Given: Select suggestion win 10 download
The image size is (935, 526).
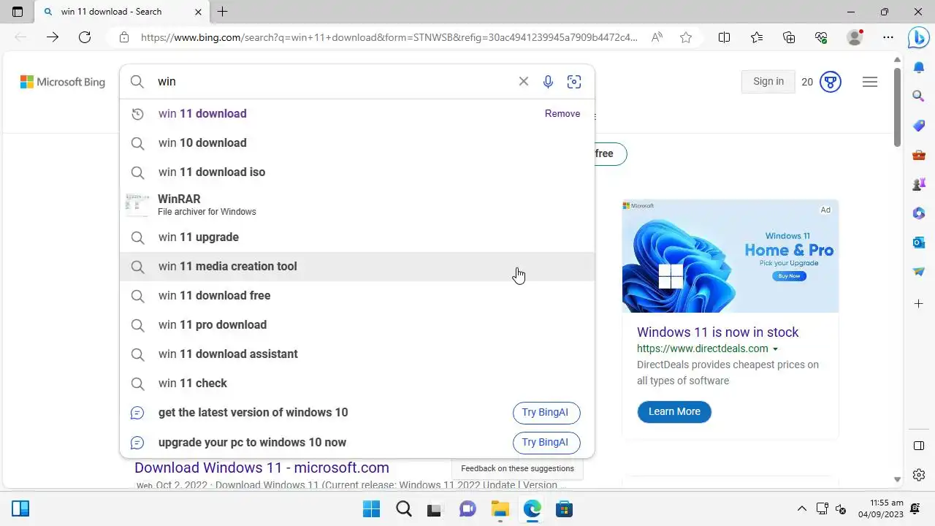Looking at the screenshot, I should pyautogui.click(x=357, y=142).
